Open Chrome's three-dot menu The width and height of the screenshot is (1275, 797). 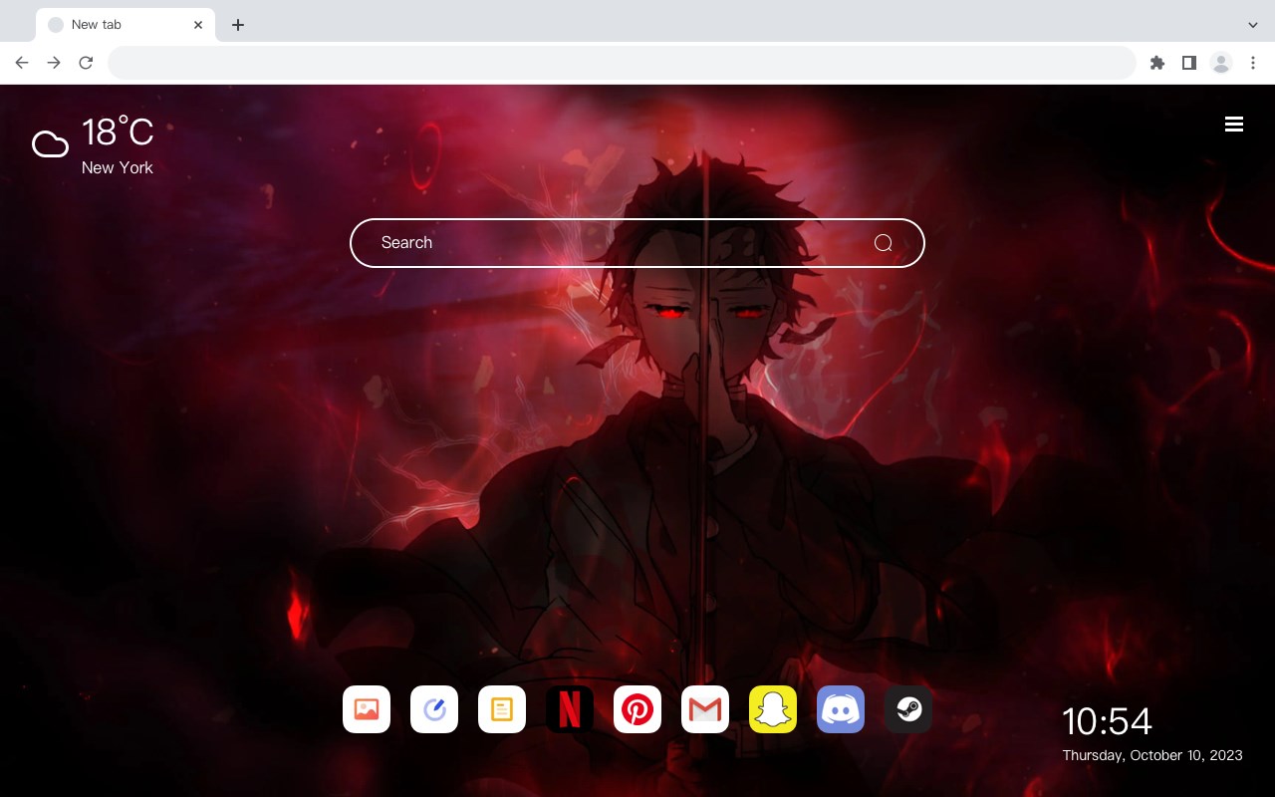click(x=1253, y=63)
